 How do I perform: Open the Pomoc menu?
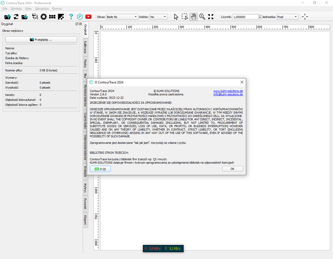(57, 8)
